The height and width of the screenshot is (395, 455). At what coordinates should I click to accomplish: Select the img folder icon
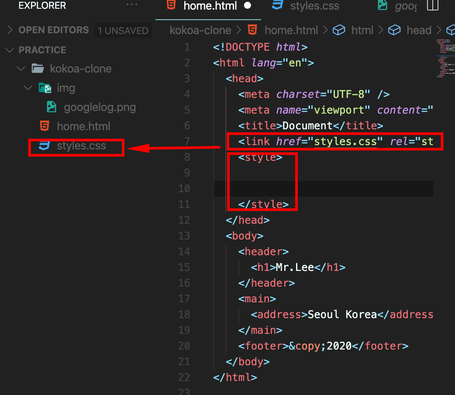[x=45, y=88]
